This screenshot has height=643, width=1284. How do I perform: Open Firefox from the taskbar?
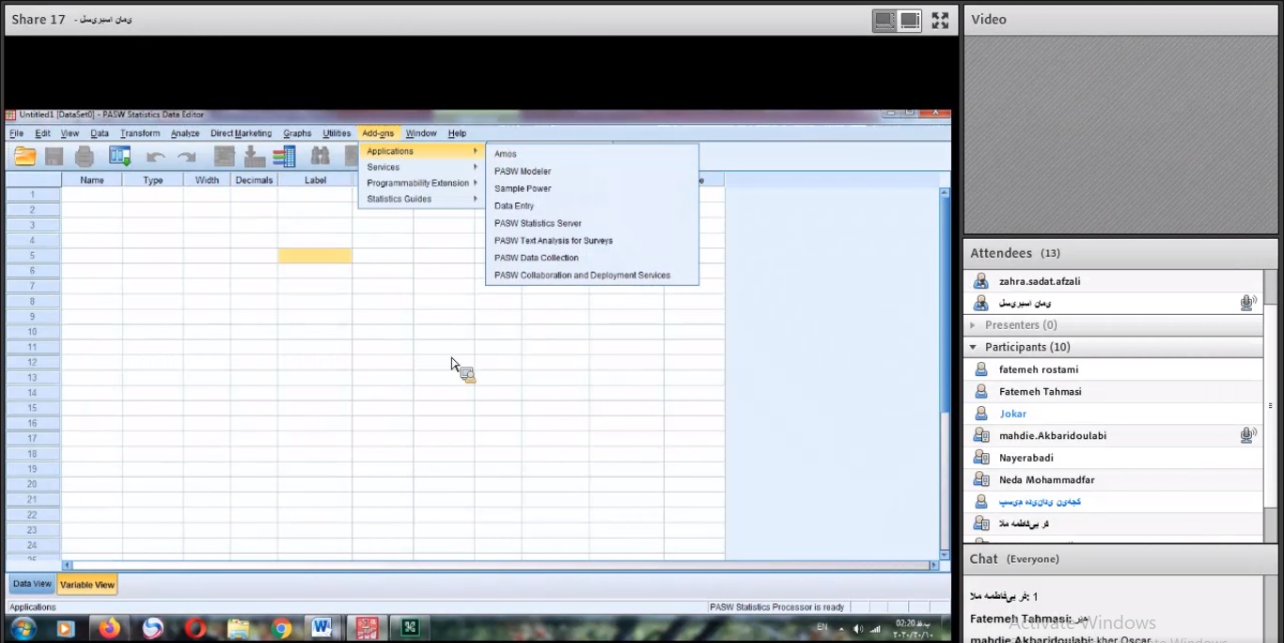click(110, 628)
